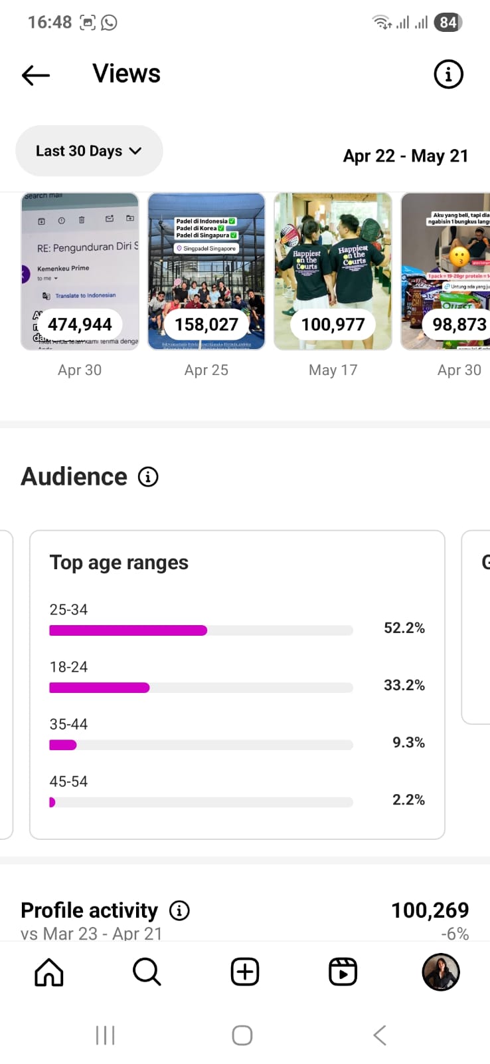Tap the Android system back button
The width and height of the screenshot is (490, 1064).
click(x=380, y=1035)
